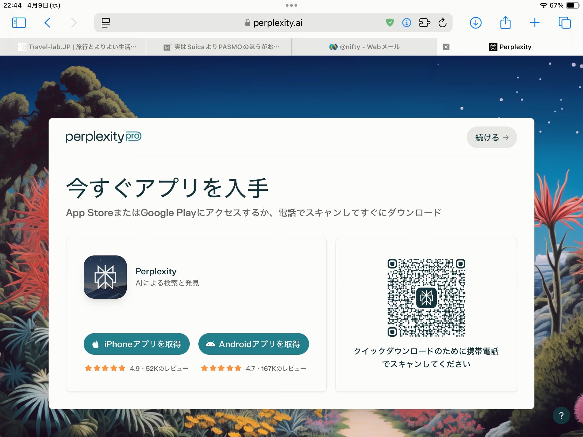Image resolution: width=583 pixels, height=437 pixels.
Task: Click the Androidアプリを取得 button
Action: coord(253,344)
